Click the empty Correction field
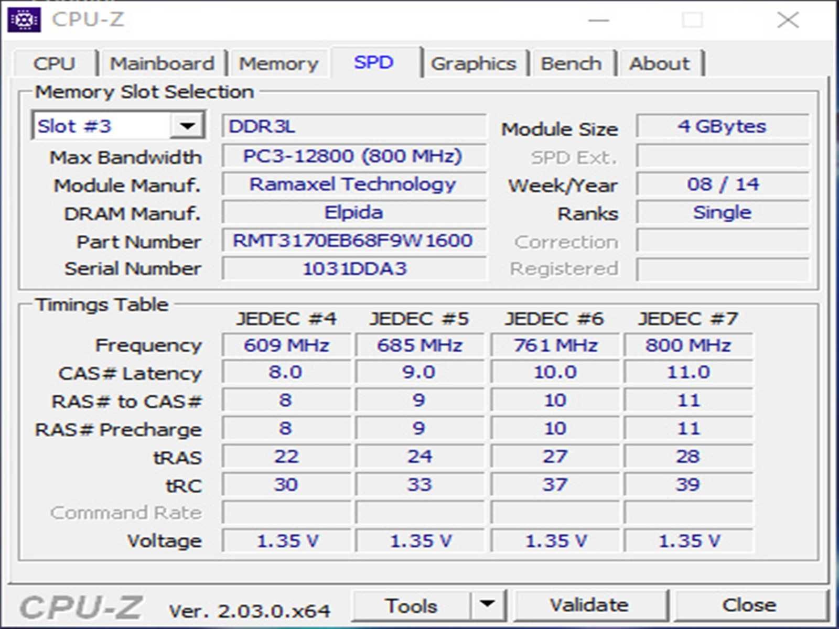 pyautogui.click(x=723, y=242)
